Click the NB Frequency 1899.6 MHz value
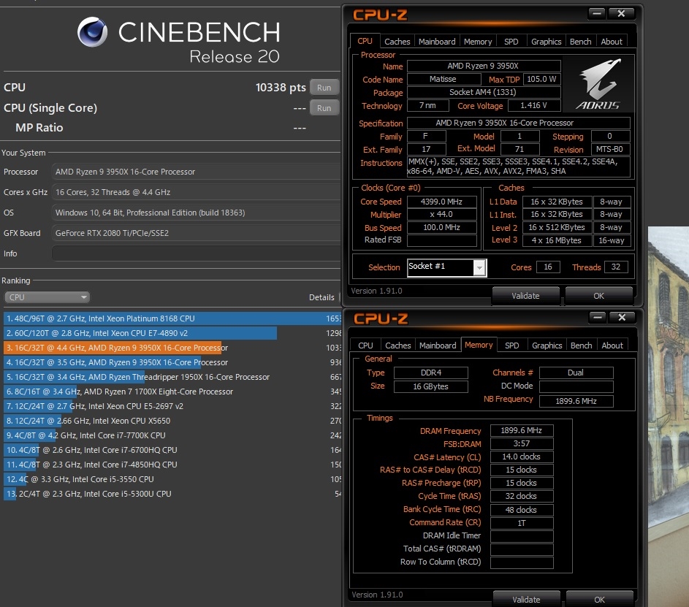 pos(576,401)
